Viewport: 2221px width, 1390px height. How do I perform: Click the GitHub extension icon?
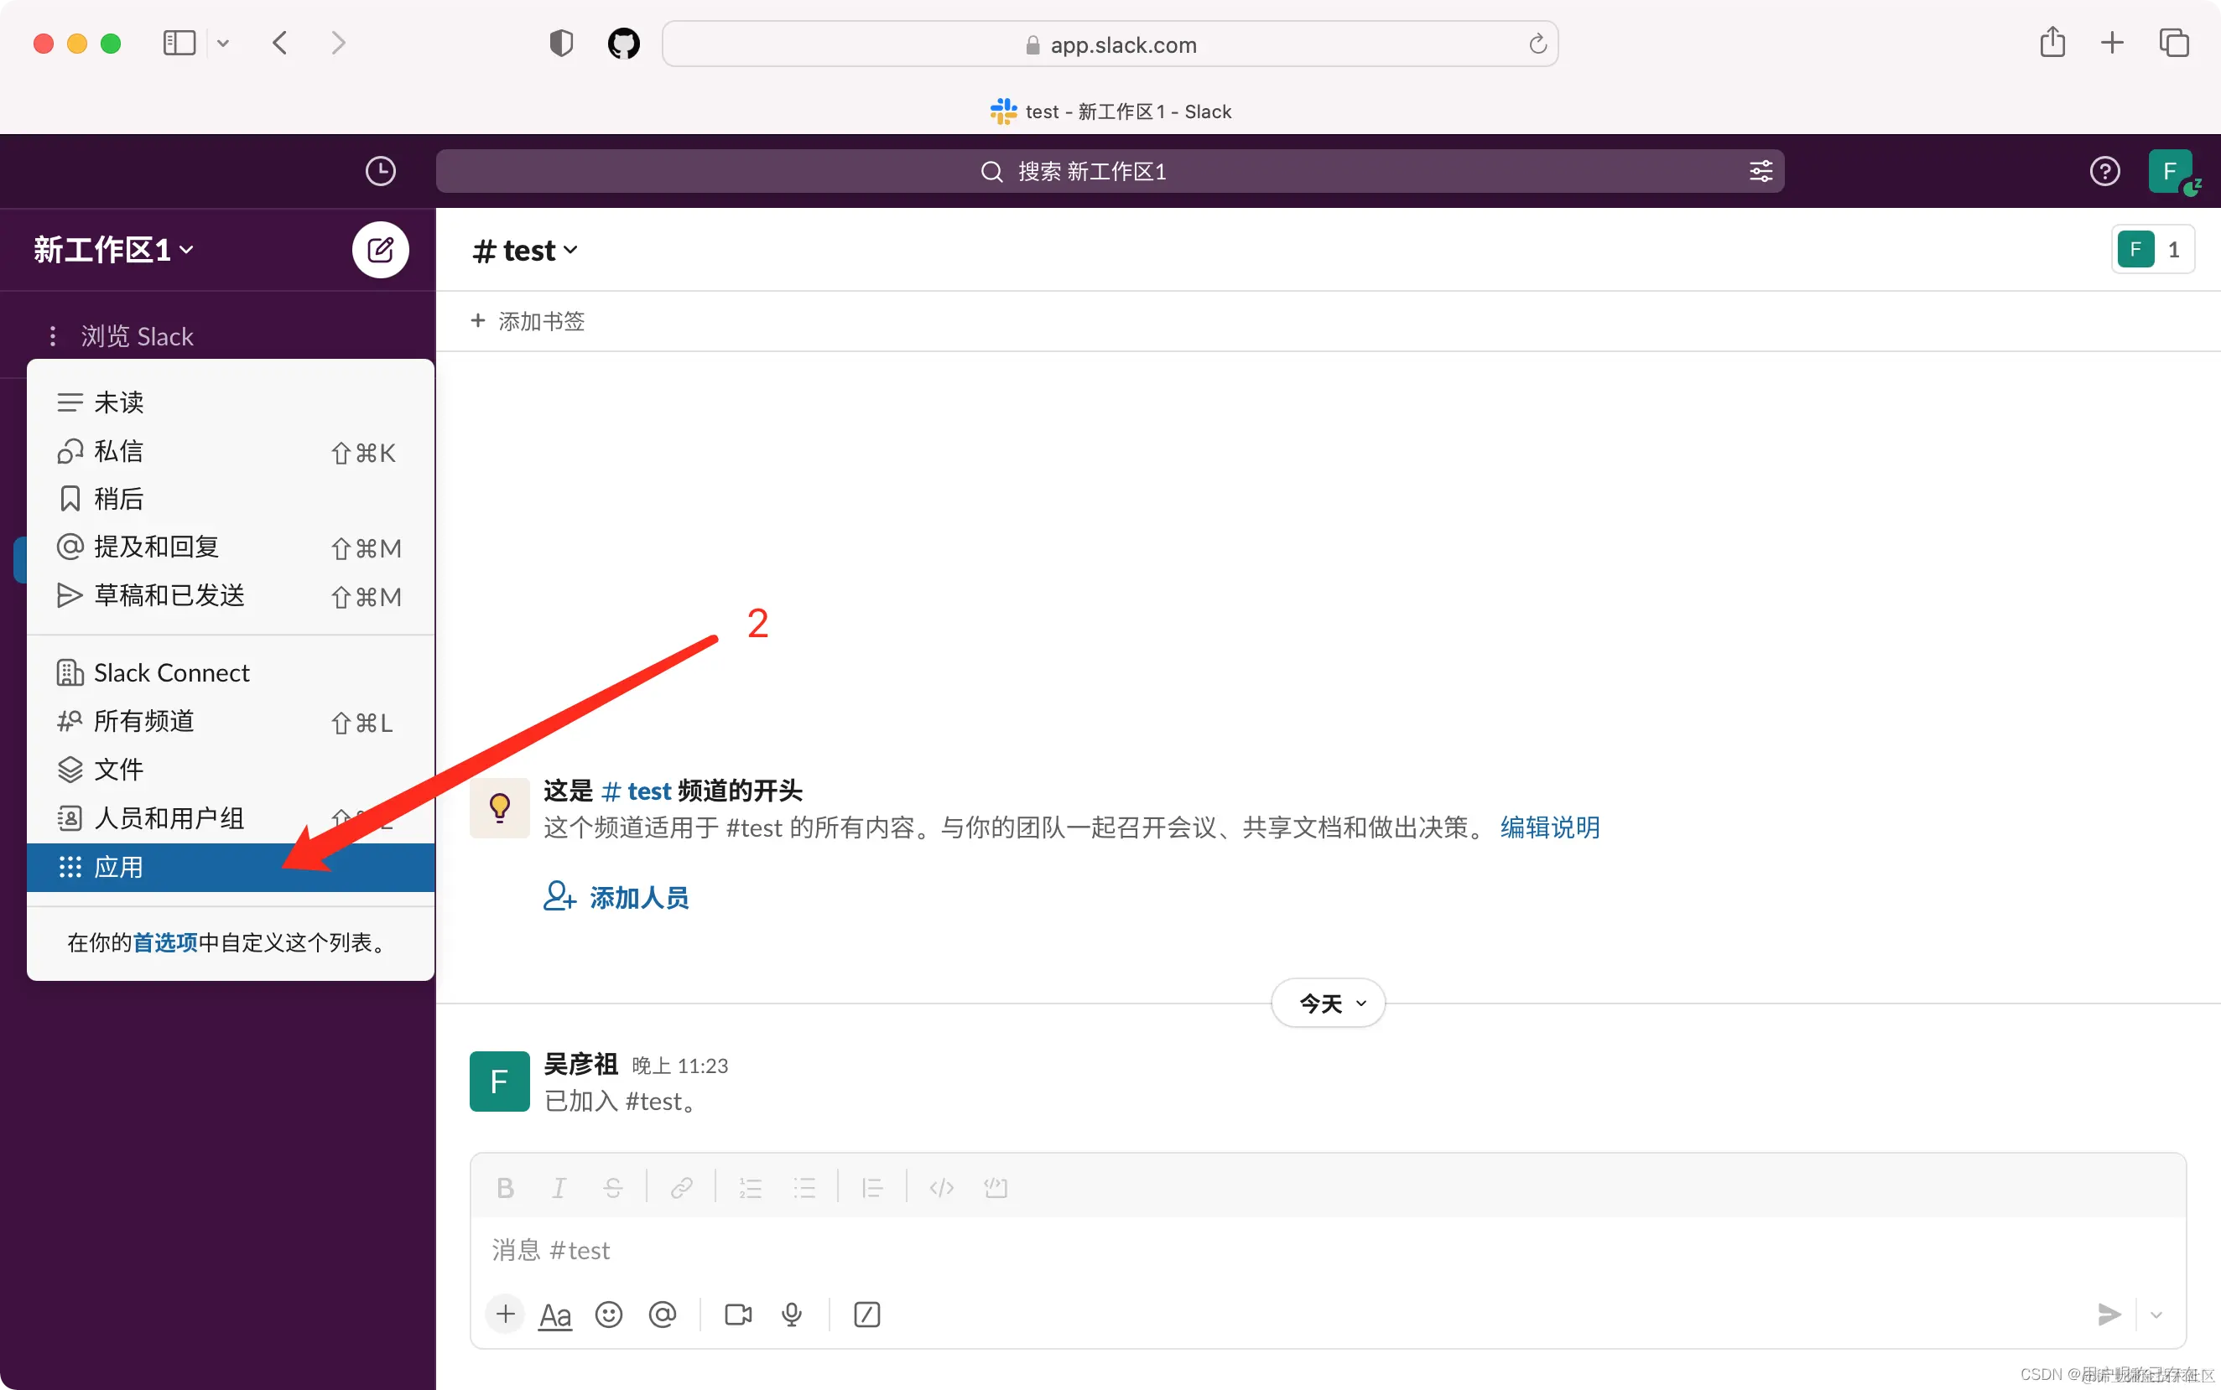tap(623, 44)
